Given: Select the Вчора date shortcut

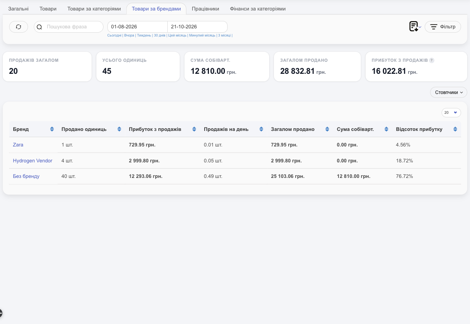Looking at the screenshot, I should tap(129, 35).
